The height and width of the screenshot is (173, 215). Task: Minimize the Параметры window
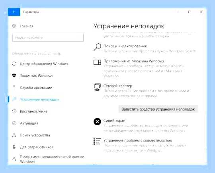(x=178, y=12)
